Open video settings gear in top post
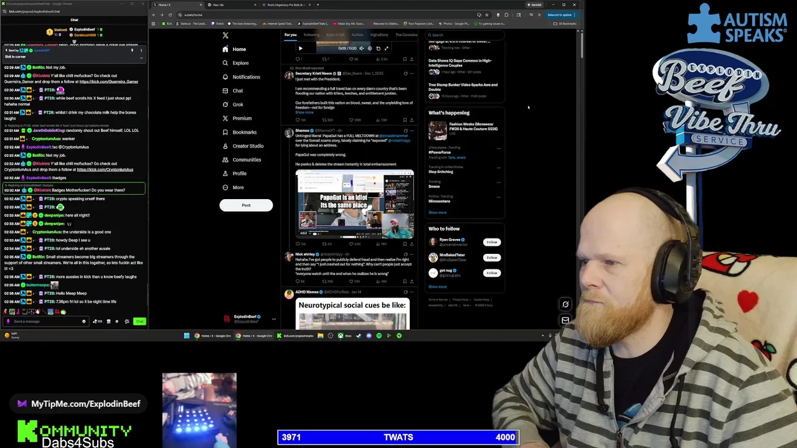The width and height of the screenshot is (797, 448). (x=369, y=48)
